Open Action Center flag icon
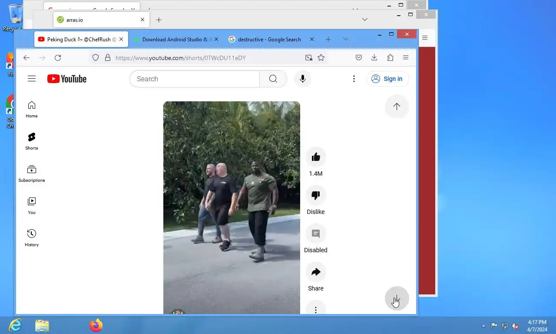The image size is (556, 334). (x=494, y=326)
